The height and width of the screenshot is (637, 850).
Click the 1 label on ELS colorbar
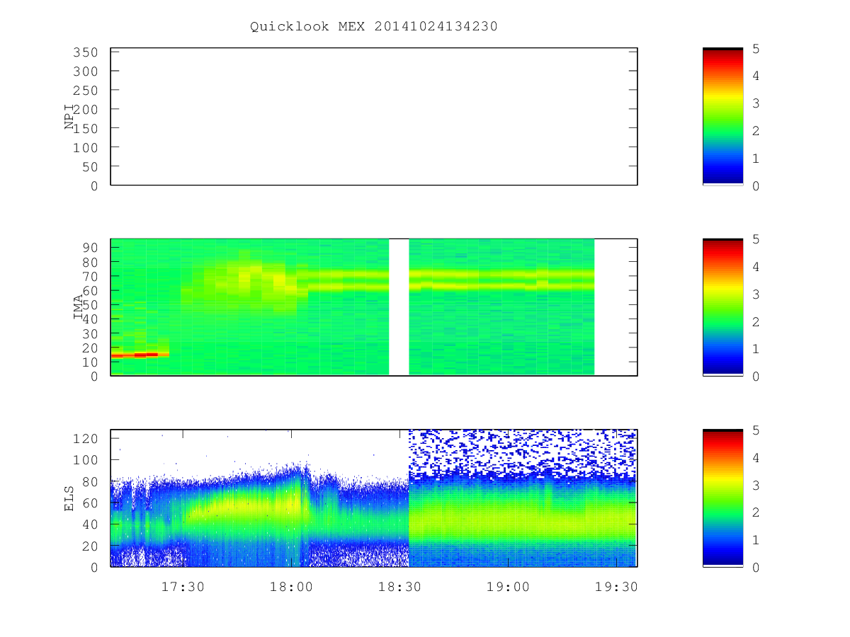(756, 540)
